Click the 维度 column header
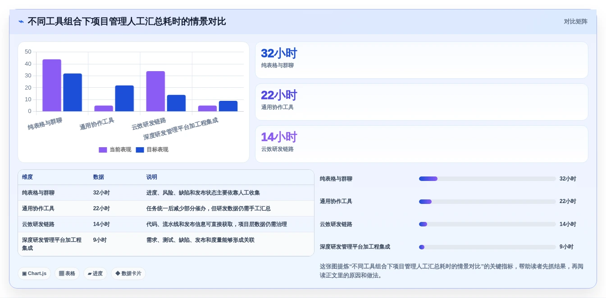606x298 pixels. (x=27, y=177)
